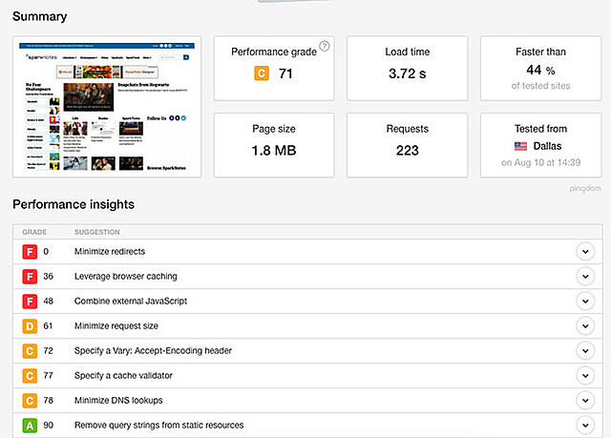Expand the Specify a Vary: Accept-Encoding header row

[585, 351]
